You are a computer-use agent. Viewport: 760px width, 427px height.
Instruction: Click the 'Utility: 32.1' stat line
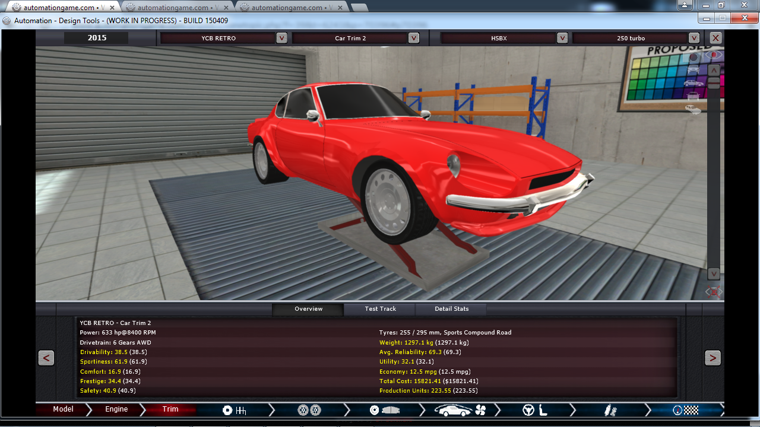(x=407, y=361)
